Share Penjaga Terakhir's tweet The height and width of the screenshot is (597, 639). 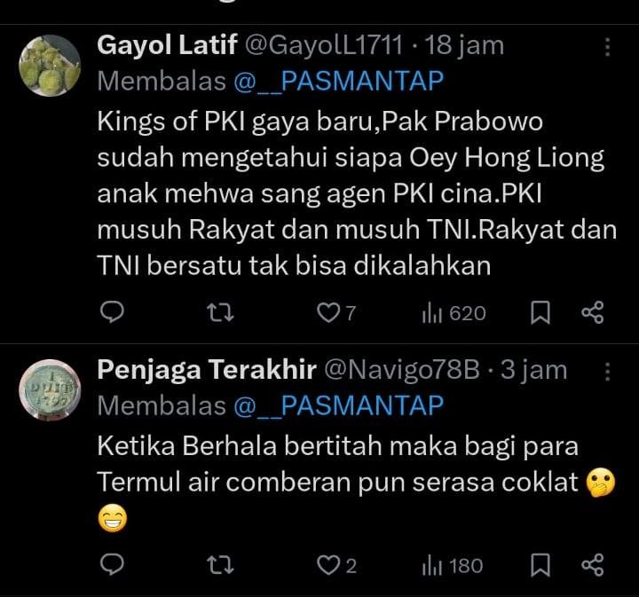[x=592, y=565]
